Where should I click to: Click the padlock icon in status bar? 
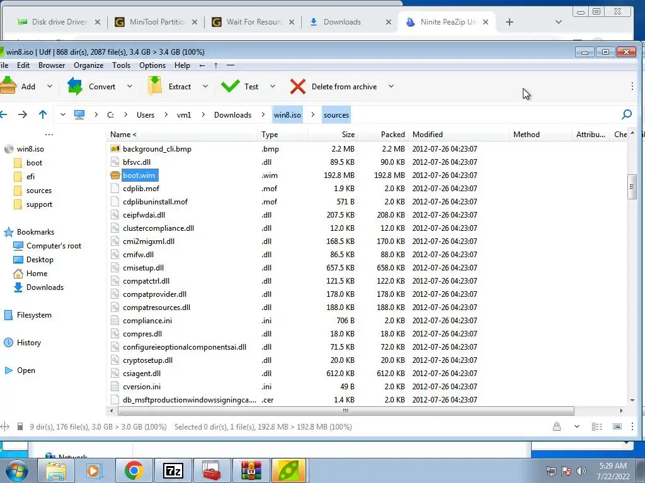557,426
